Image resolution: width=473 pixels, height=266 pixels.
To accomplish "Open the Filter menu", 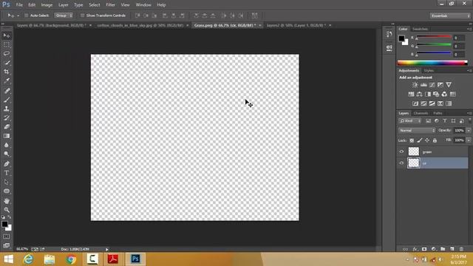I will point(110,5).
